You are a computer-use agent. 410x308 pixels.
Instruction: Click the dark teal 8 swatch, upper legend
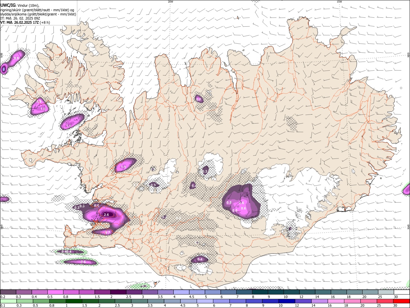click(260, 292)
